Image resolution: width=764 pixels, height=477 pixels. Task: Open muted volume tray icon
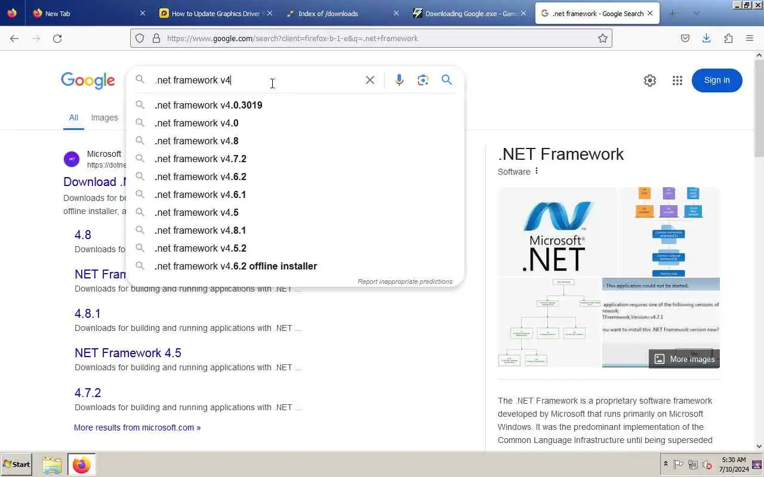click(x=707, y=464)
